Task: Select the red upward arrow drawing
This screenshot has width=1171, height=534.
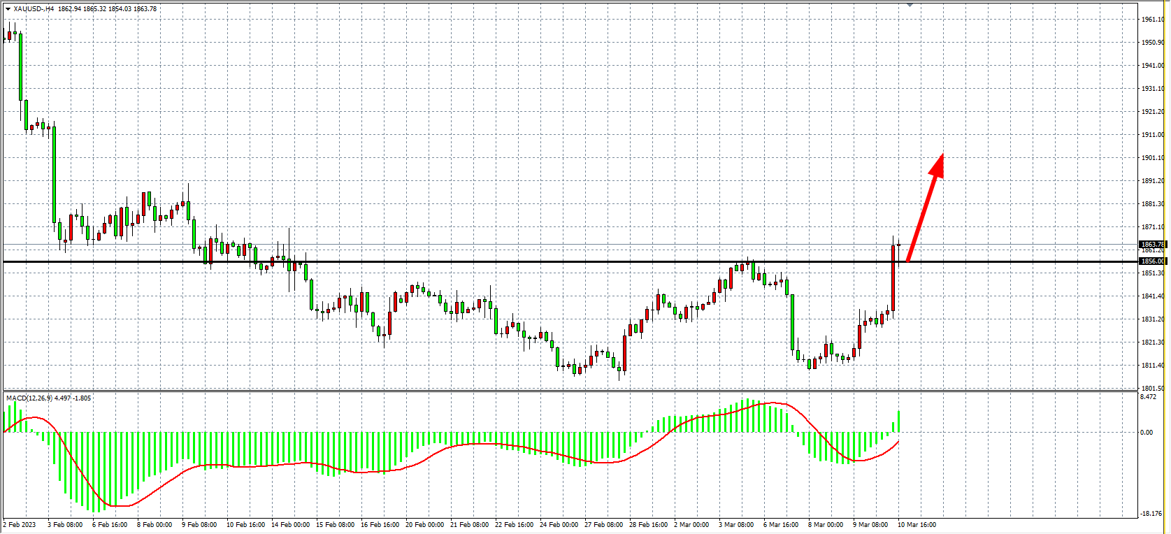Action: pyautogui.click(x=924, y=210)
